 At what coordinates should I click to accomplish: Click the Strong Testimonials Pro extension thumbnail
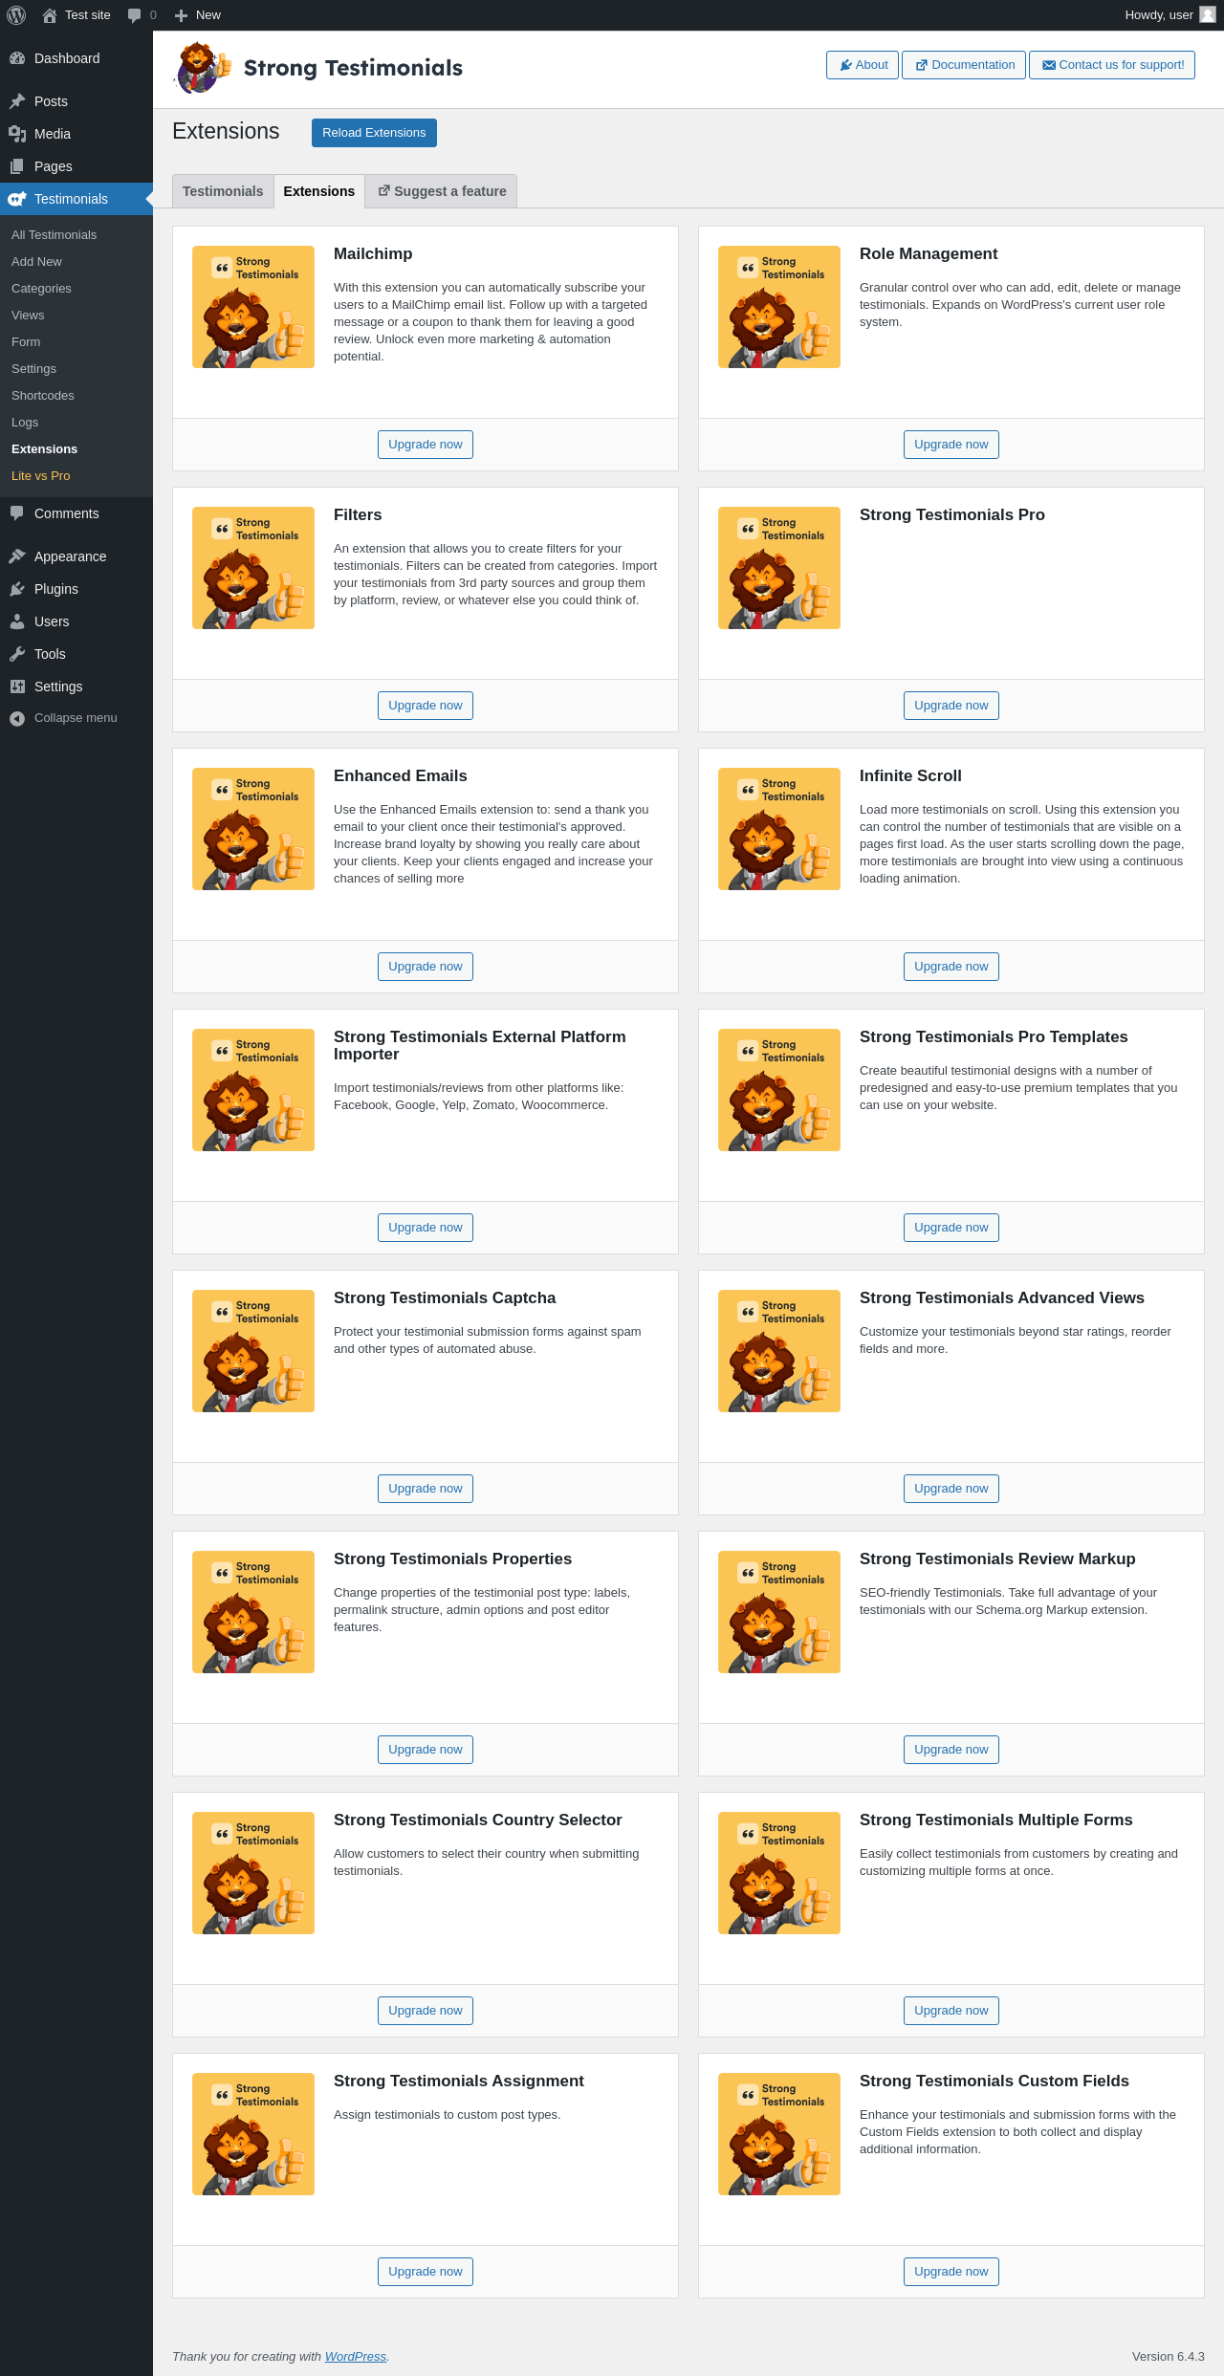coord(779,568)
